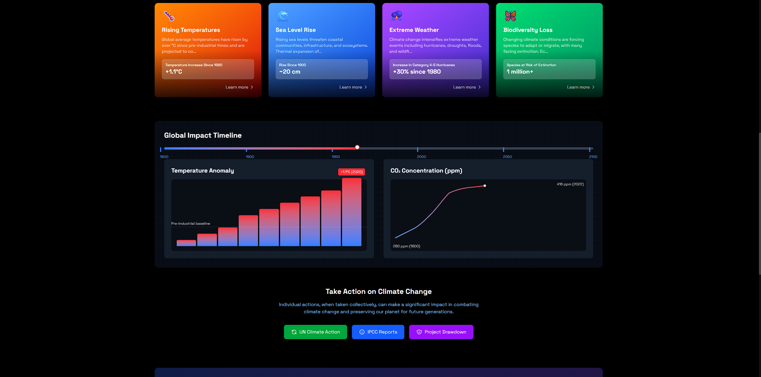Click the thermometer icon on Rising Temperatures
Image resolution: width=761 pixels, height=377 pixels.
pyautogui.click(x=169, y=16)
